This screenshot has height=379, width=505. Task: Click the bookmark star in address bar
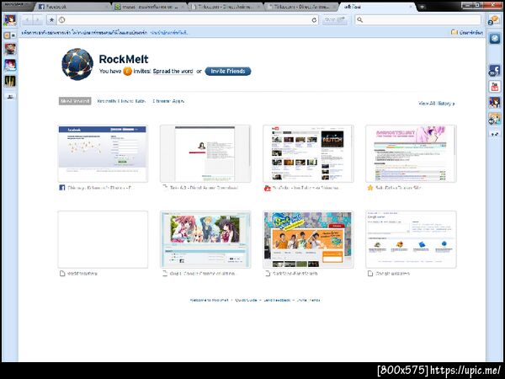pos(51,20)
